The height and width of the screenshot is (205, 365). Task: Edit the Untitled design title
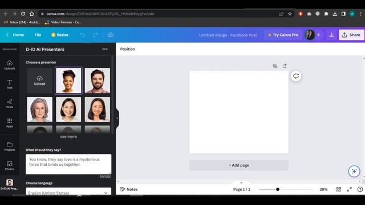pos(228,35)
